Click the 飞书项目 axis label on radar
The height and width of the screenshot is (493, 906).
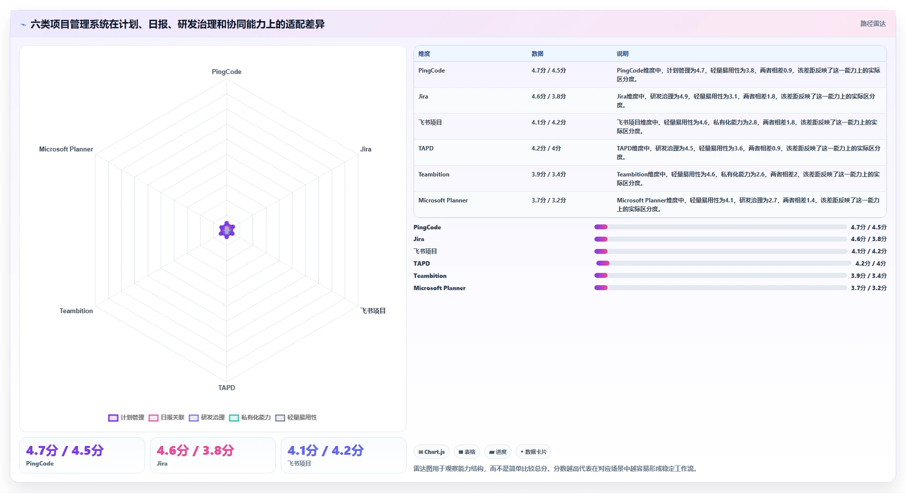[x=373, y=311]
